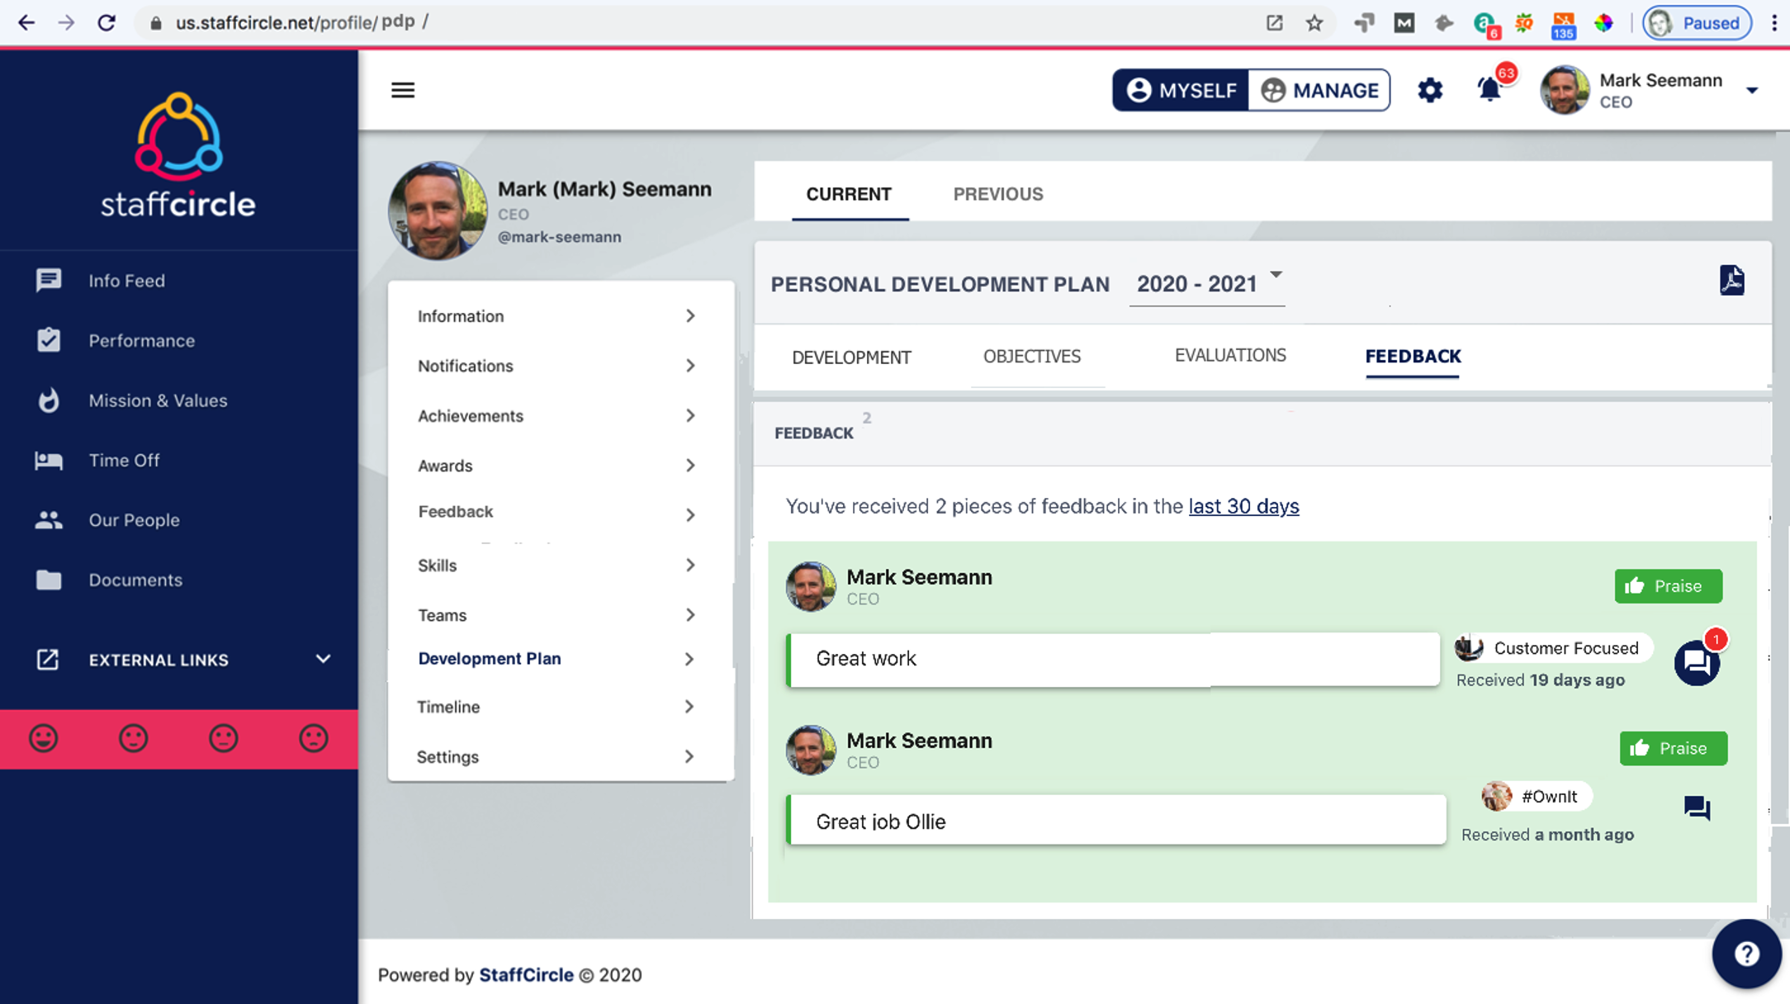Bookmark page with star icon

1314,23
